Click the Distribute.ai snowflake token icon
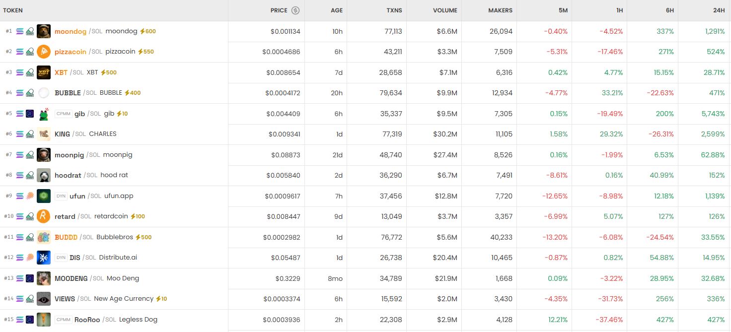The image size is (731, 332). pos(44,258)
